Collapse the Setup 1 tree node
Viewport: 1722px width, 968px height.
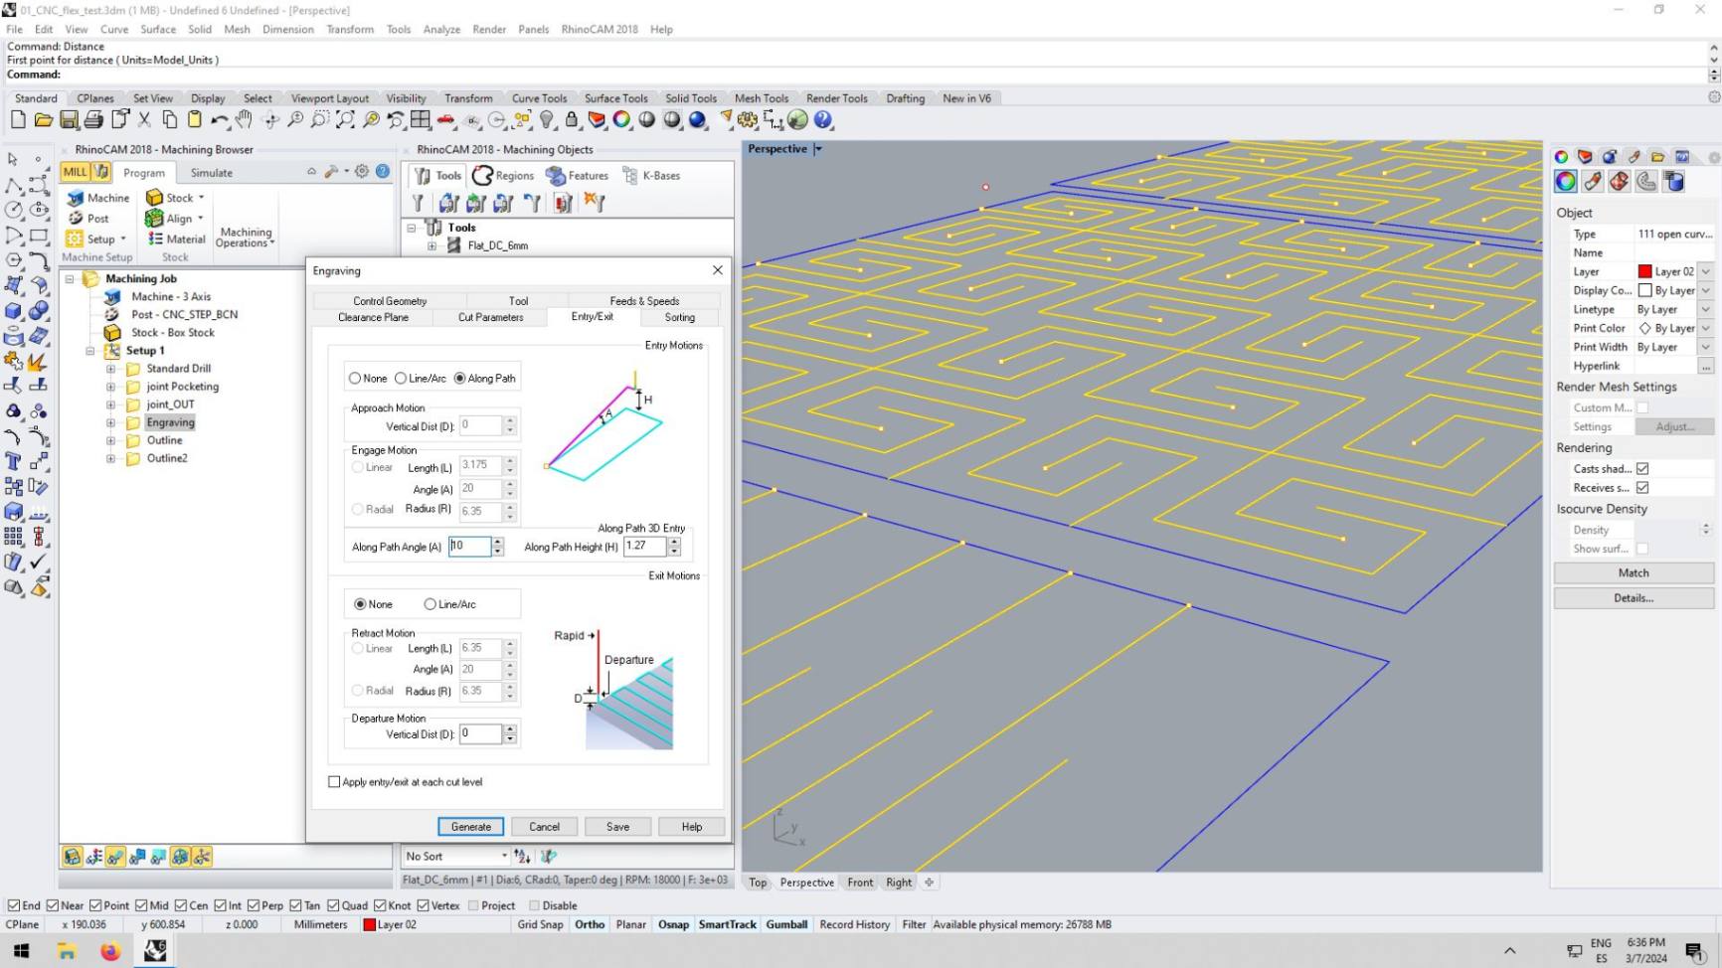[89, 351]
